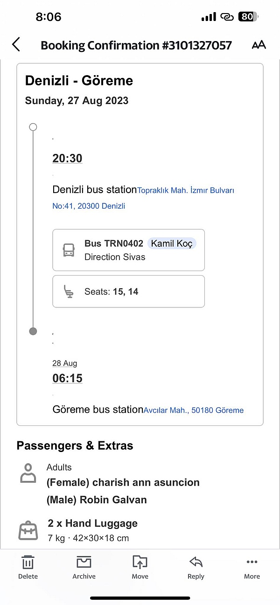Open text size AA reader options

point(259,45)
